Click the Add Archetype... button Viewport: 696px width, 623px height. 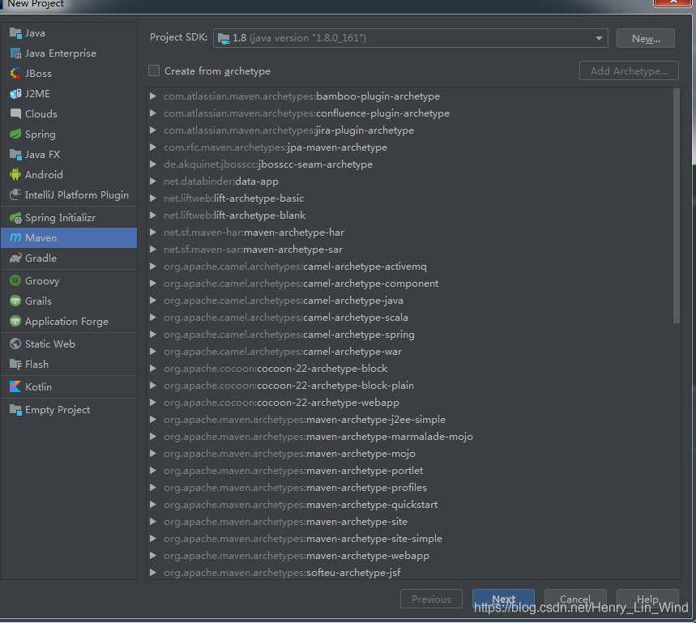click(x=629, y=71)
